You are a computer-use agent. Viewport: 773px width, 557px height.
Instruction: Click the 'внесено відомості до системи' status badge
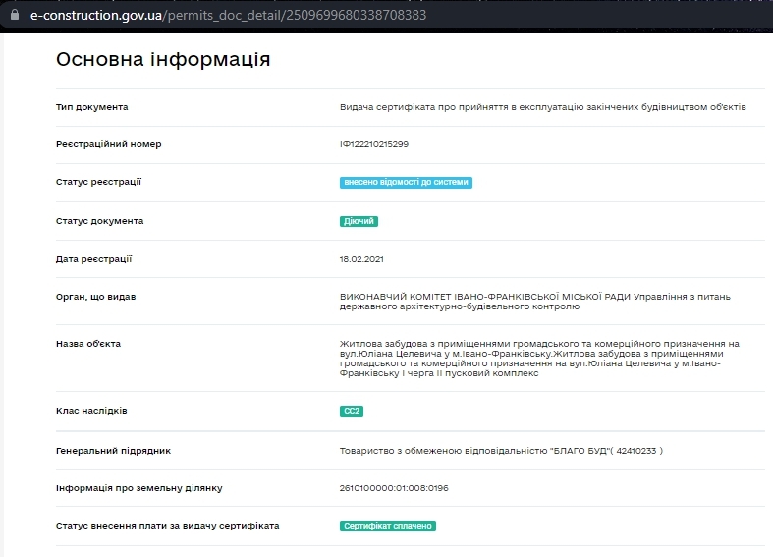406,183
